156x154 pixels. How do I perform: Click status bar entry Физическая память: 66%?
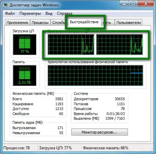[106, 148]
